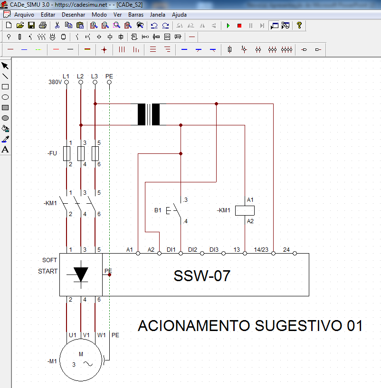
Task: Select the empty ellipse tool
Action: click(x=5, y=97)
